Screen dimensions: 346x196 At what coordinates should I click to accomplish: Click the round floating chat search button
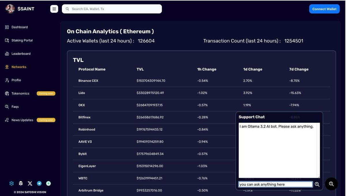click(331, 184)
